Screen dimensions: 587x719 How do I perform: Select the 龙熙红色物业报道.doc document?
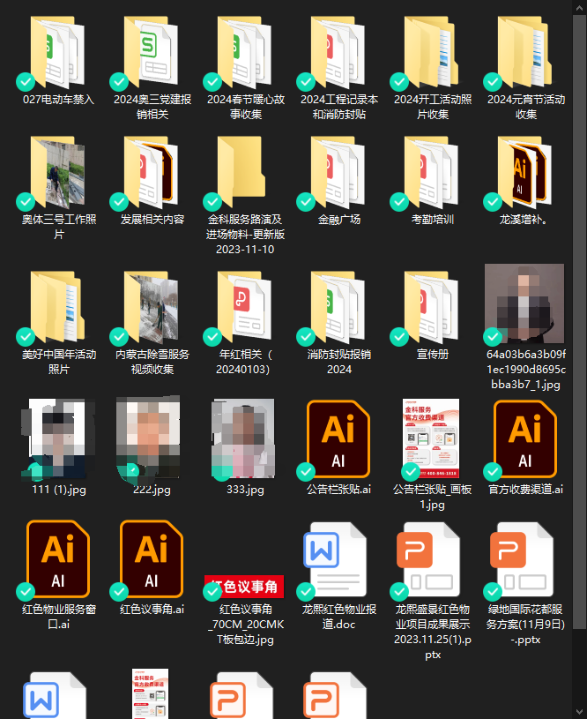click(338, 559)
